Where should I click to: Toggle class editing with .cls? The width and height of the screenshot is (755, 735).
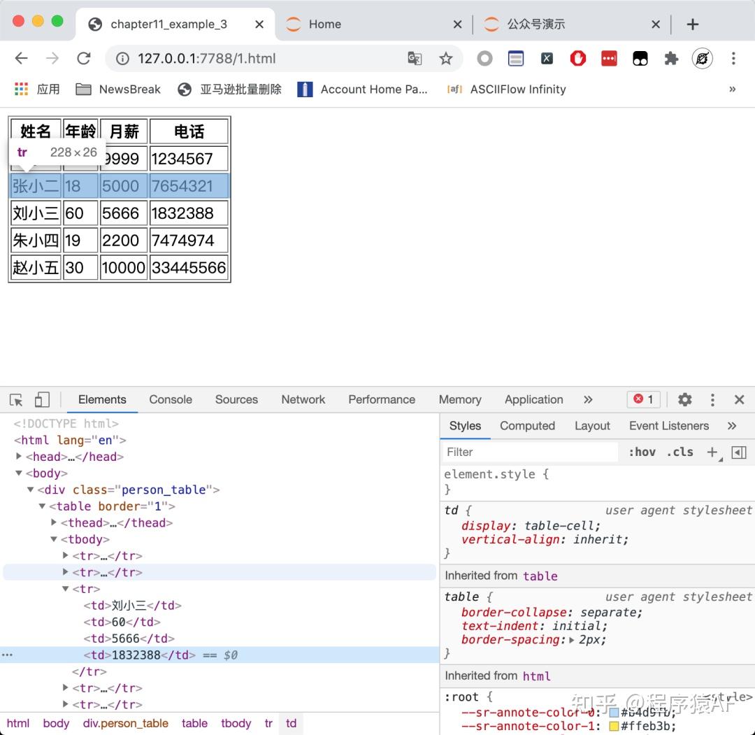679,452
